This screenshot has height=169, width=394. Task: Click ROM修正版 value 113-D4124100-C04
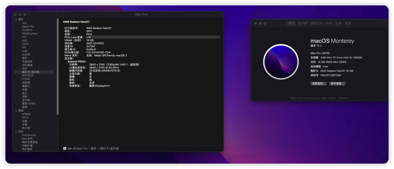coord(98,52)
